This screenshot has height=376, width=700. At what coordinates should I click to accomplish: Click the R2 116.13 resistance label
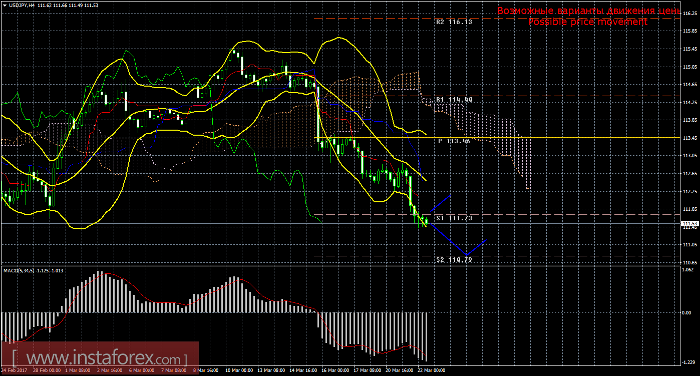coord(454,22)
